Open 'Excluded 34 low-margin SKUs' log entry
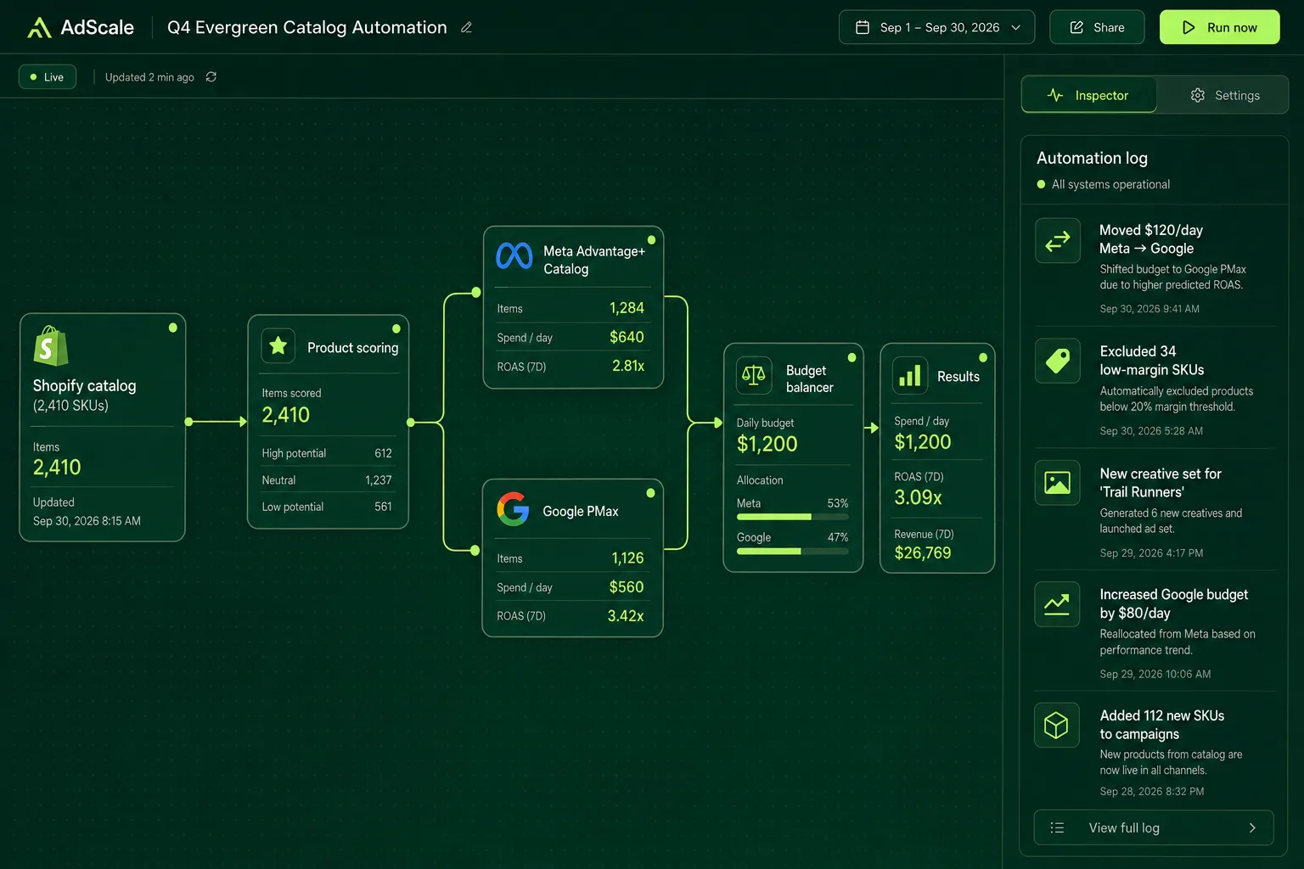 coord(1155,389)
